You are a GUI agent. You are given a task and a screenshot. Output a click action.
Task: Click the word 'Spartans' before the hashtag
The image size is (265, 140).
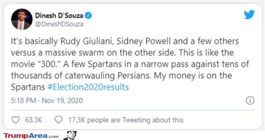pyautogui.click(x=28, y=87)
